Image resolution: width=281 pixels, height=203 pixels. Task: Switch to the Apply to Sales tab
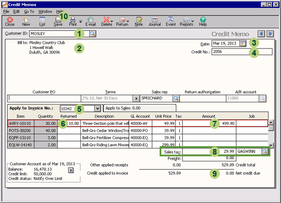139,108
